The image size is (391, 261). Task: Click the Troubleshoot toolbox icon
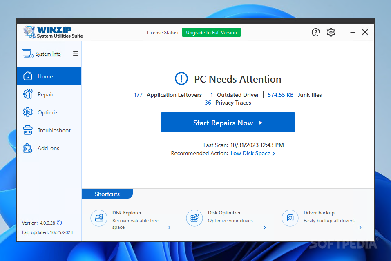point(28,130)
